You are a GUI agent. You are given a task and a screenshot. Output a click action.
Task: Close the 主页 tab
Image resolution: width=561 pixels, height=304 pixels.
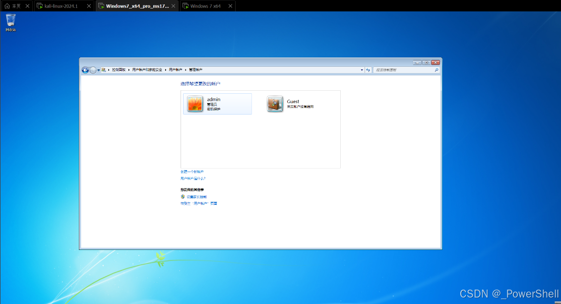tap(27, 6)
